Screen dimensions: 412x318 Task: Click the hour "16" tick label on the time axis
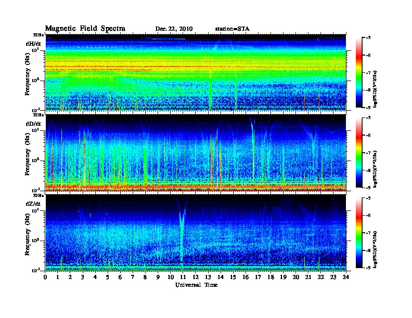(246, 277)
